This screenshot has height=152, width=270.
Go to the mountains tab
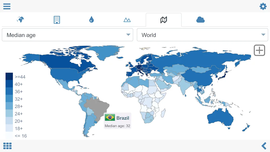pos(127,20)
